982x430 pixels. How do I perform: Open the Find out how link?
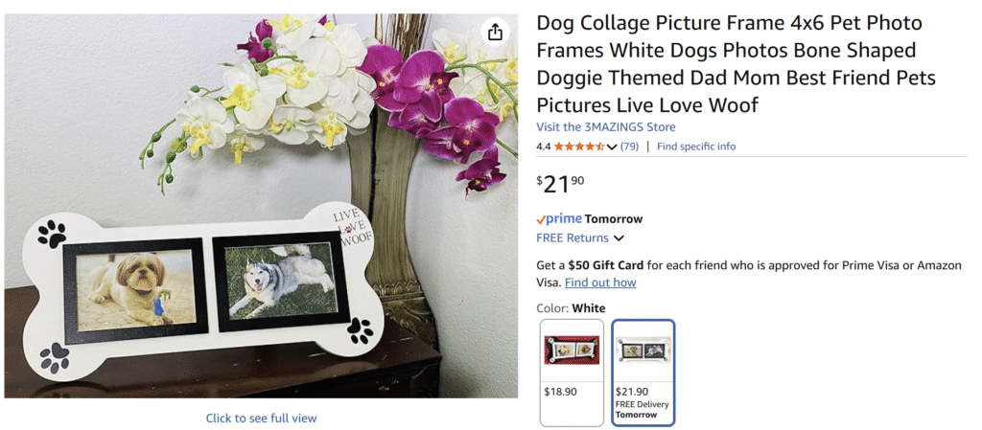click(600, 283)
